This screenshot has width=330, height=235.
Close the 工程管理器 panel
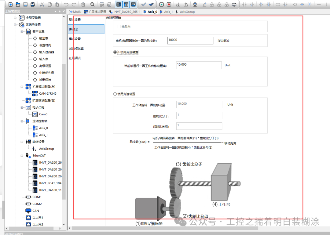click(x=64, y=11)
